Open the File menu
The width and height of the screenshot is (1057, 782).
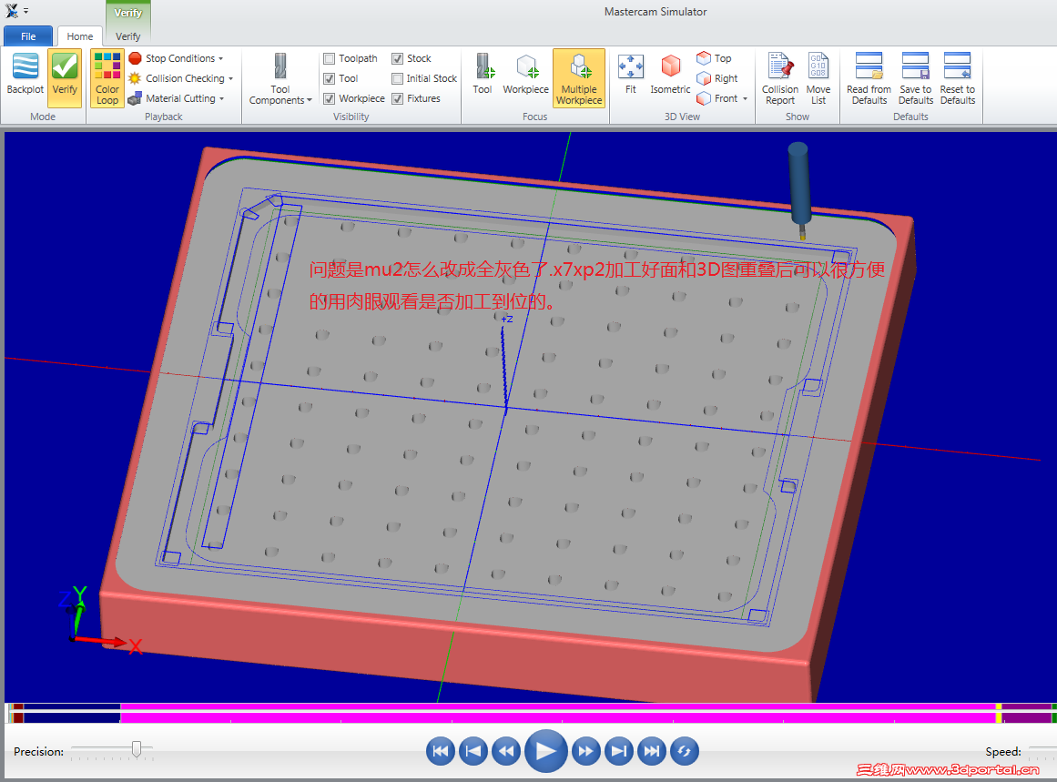pos(28,36)
